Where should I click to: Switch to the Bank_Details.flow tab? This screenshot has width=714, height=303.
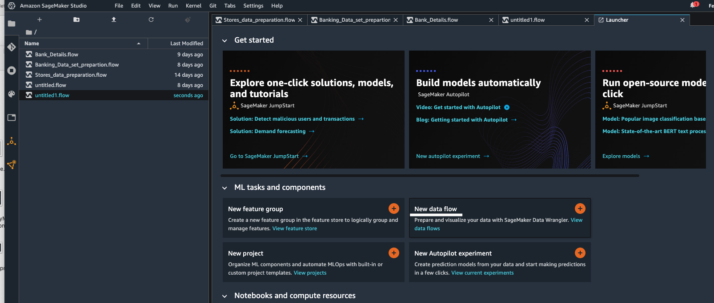click(436, 20)
